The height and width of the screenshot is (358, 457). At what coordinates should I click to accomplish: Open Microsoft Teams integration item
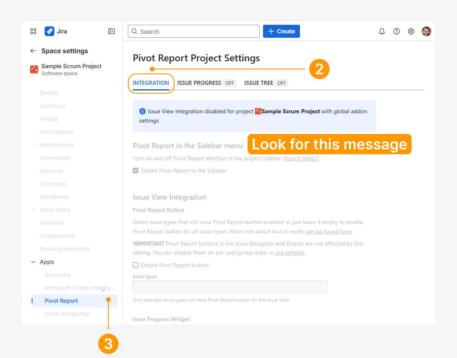[x=80, y=288]
